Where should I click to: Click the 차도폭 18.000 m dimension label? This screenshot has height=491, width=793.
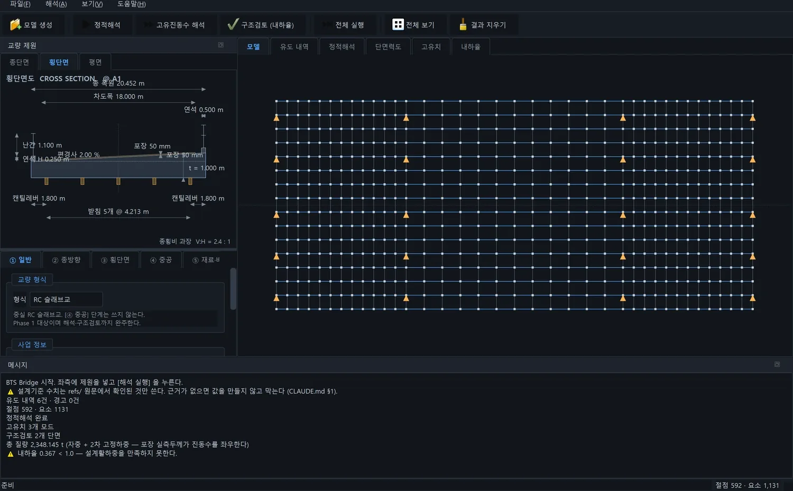tap(118, 96)
